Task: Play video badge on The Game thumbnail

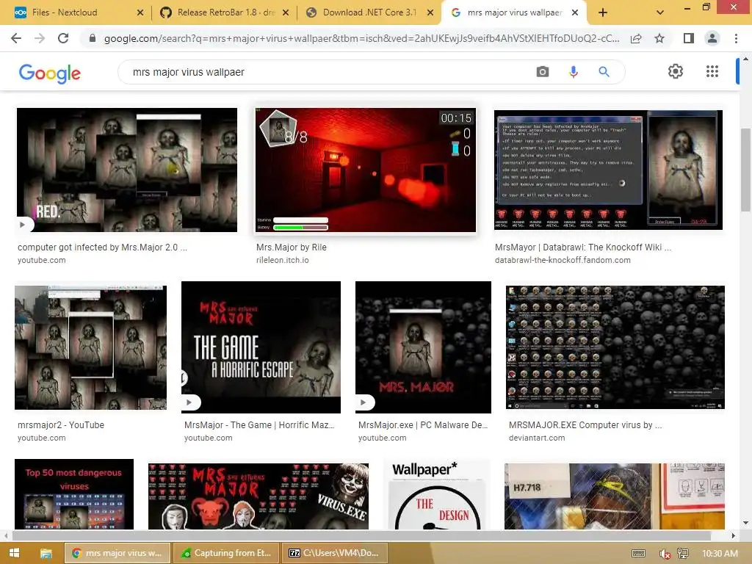Action: point(189,402)
